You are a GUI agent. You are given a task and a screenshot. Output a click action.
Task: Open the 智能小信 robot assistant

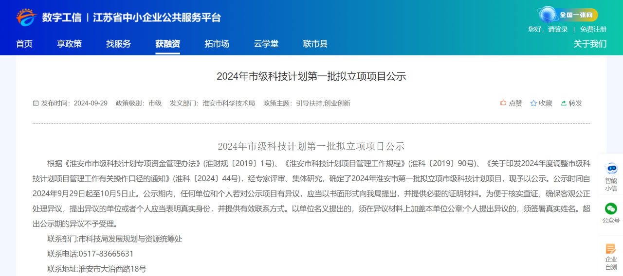click(x=611, y=169)
